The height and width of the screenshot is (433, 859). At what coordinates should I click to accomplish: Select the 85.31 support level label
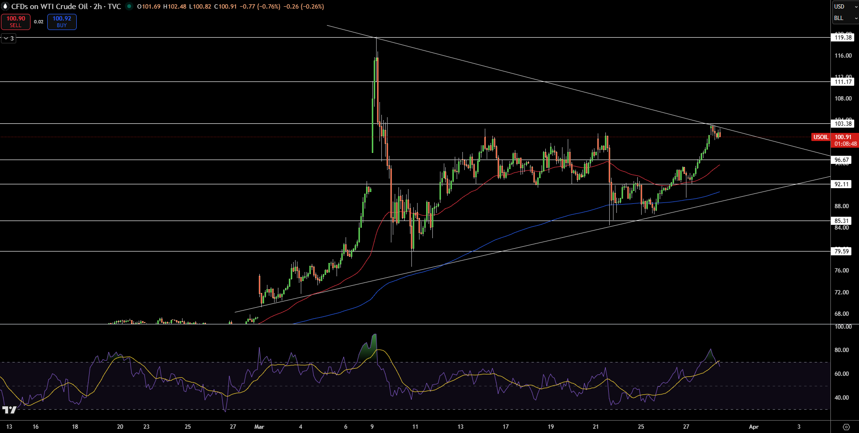coord(841,221)
